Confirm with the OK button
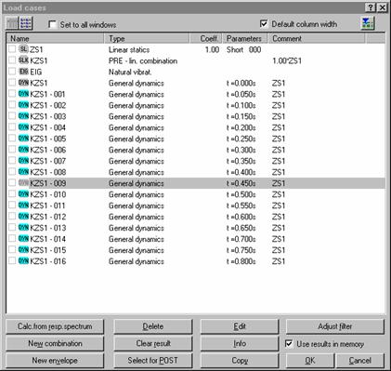The width and height of the screenshot is (391, 371). (x=310, y=361)
